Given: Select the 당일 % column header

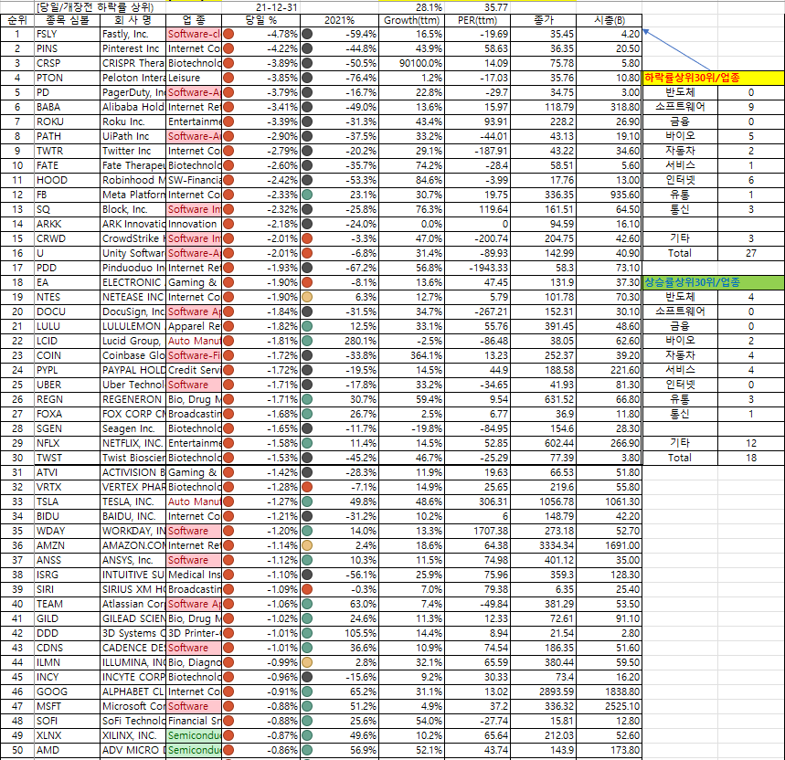Looking at the screenshot, I should point(260,20).
